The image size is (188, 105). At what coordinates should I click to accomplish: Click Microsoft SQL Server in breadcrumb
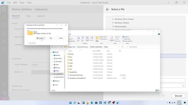pyautogui.click(x=83, y=47)
